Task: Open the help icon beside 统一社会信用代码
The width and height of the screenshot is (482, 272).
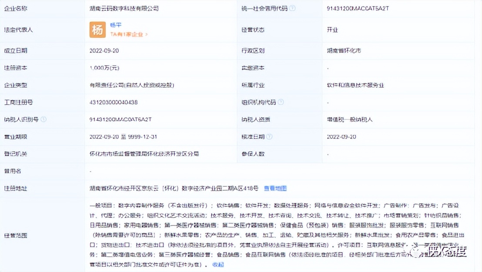Action: click(294, 7)
